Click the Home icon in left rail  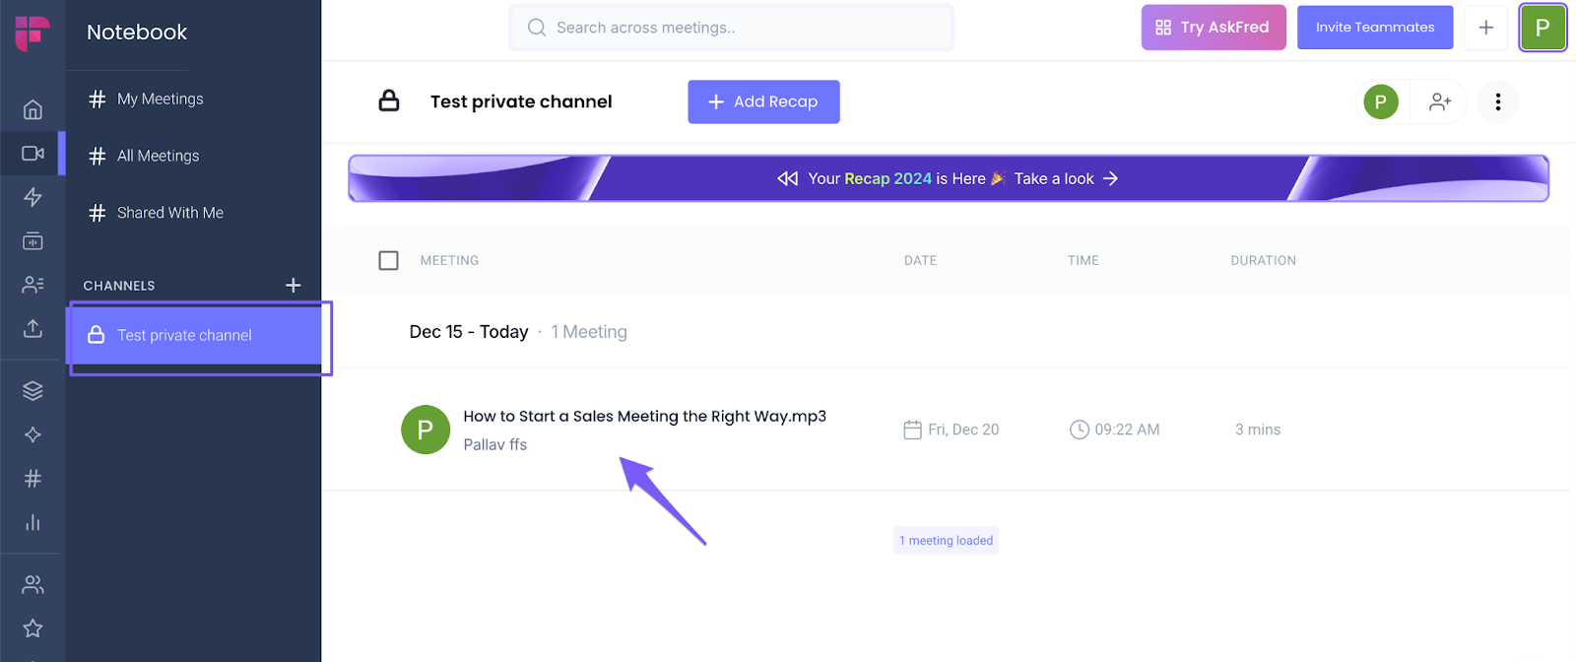(x=33, y=109)
